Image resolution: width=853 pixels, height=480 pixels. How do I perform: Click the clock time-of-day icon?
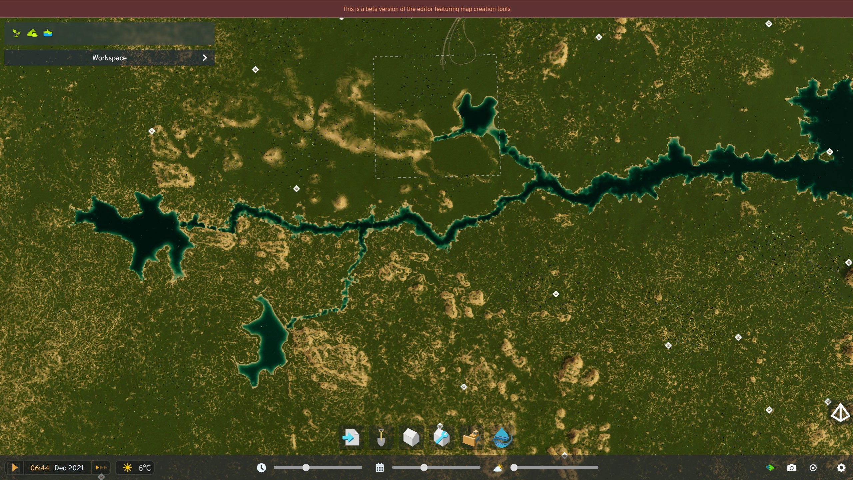[x=262, y=468]
